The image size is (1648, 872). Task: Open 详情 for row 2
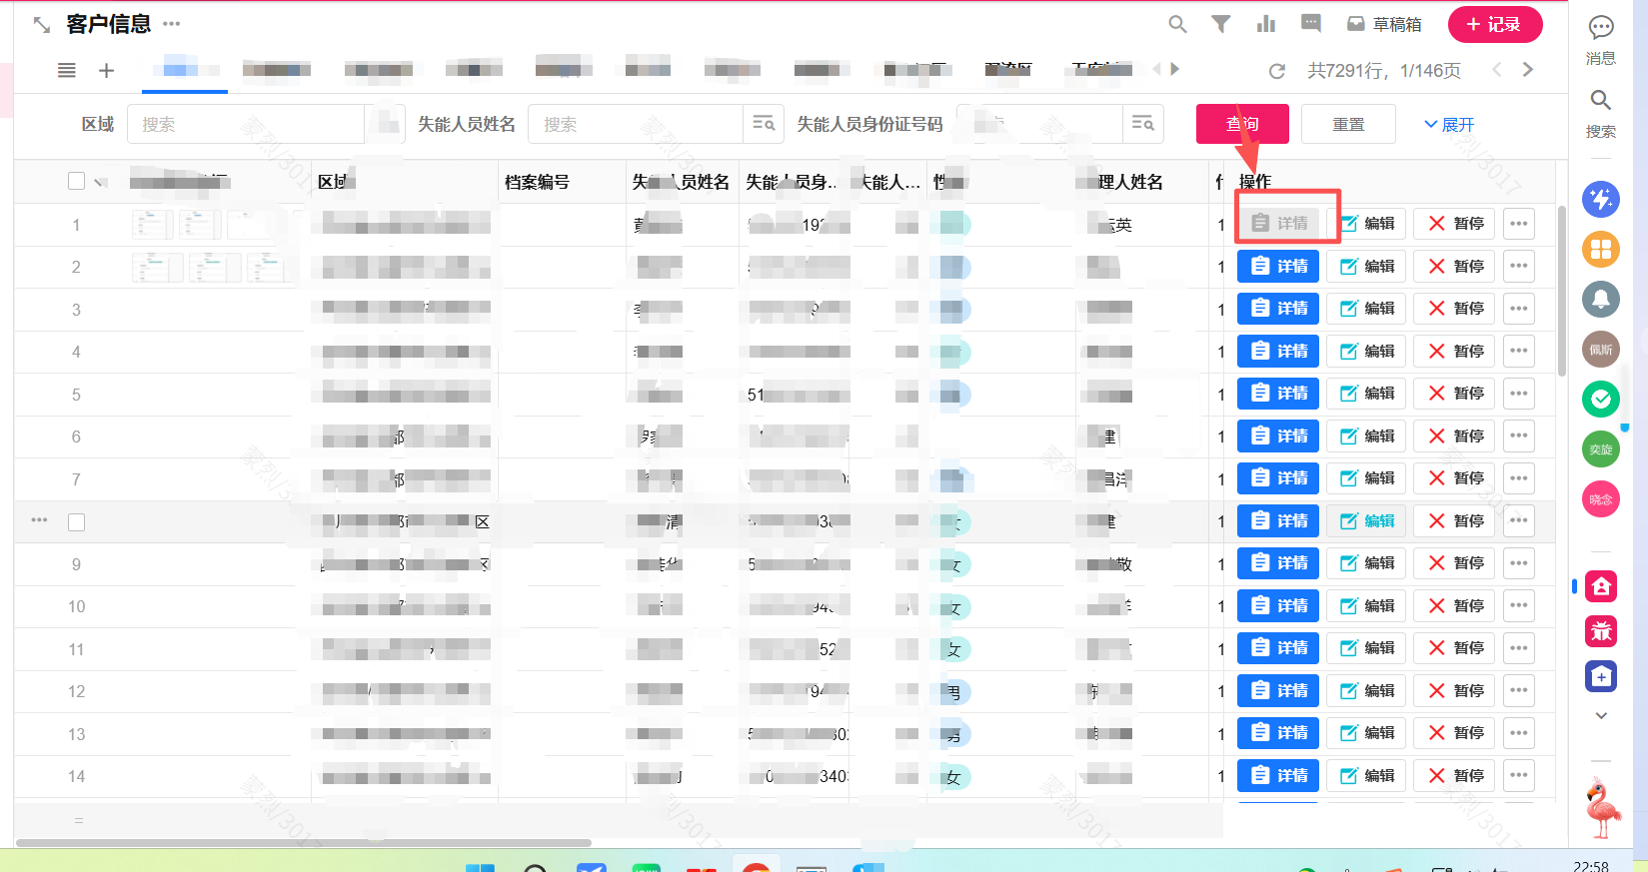pos(1278,267)
